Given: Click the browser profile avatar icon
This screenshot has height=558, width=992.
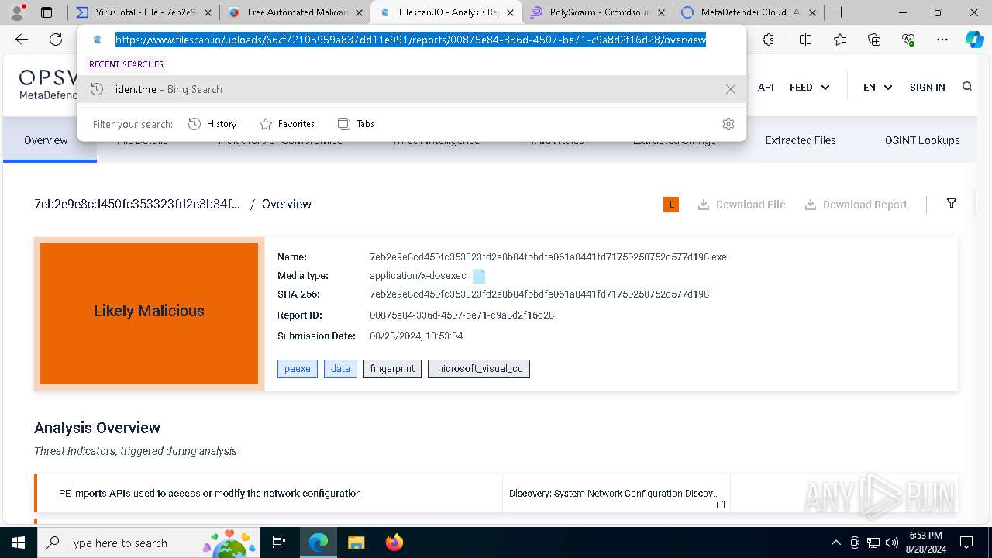Looking at the screenshot, I should 17,12.
